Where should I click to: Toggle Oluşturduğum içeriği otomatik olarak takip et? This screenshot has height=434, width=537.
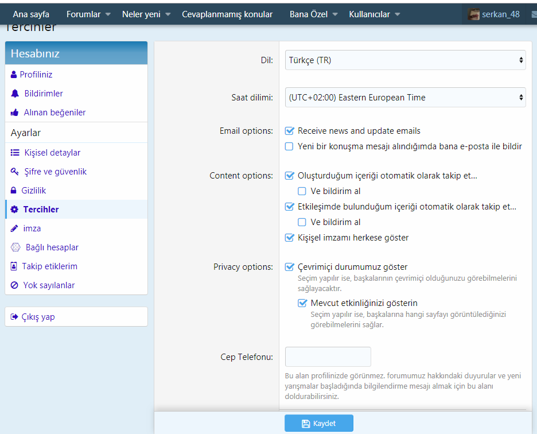click(289, 176)
